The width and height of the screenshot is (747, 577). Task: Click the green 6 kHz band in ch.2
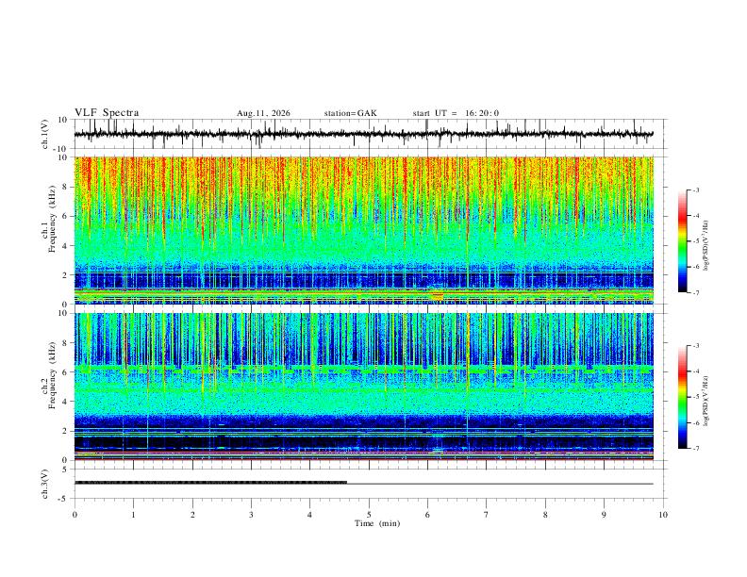point(364,369)
